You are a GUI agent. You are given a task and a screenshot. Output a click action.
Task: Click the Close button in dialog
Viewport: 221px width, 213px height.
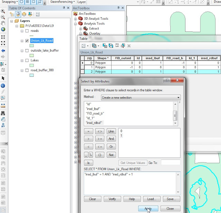[x=170, y=209]
